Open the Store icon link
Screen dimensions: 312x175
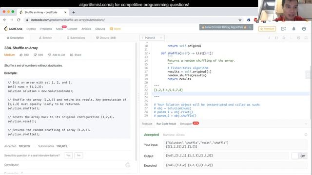115,29
